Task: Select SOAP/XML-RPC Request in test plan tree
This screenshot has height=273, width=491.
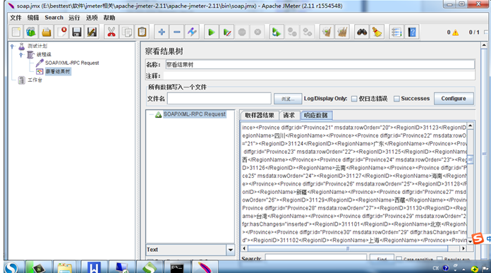Action: pos(72,63)
